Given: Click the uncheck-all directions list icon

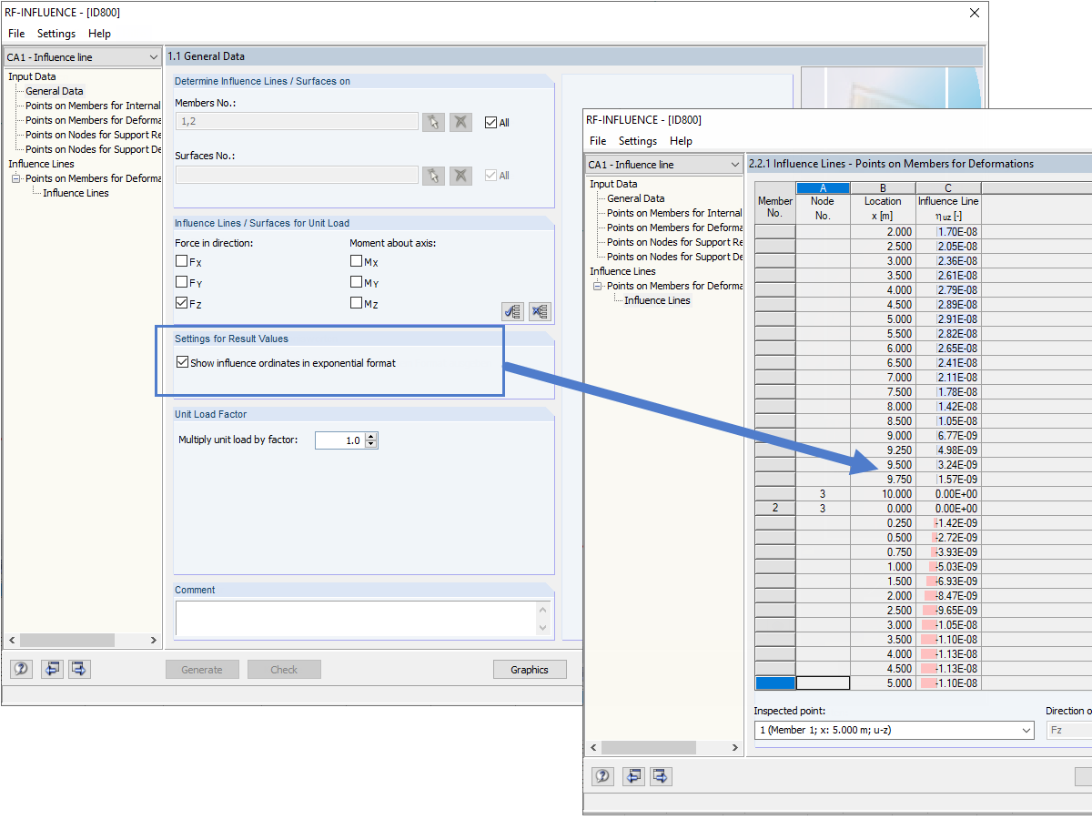Looking at the screenshot, I should click(540, 311).
